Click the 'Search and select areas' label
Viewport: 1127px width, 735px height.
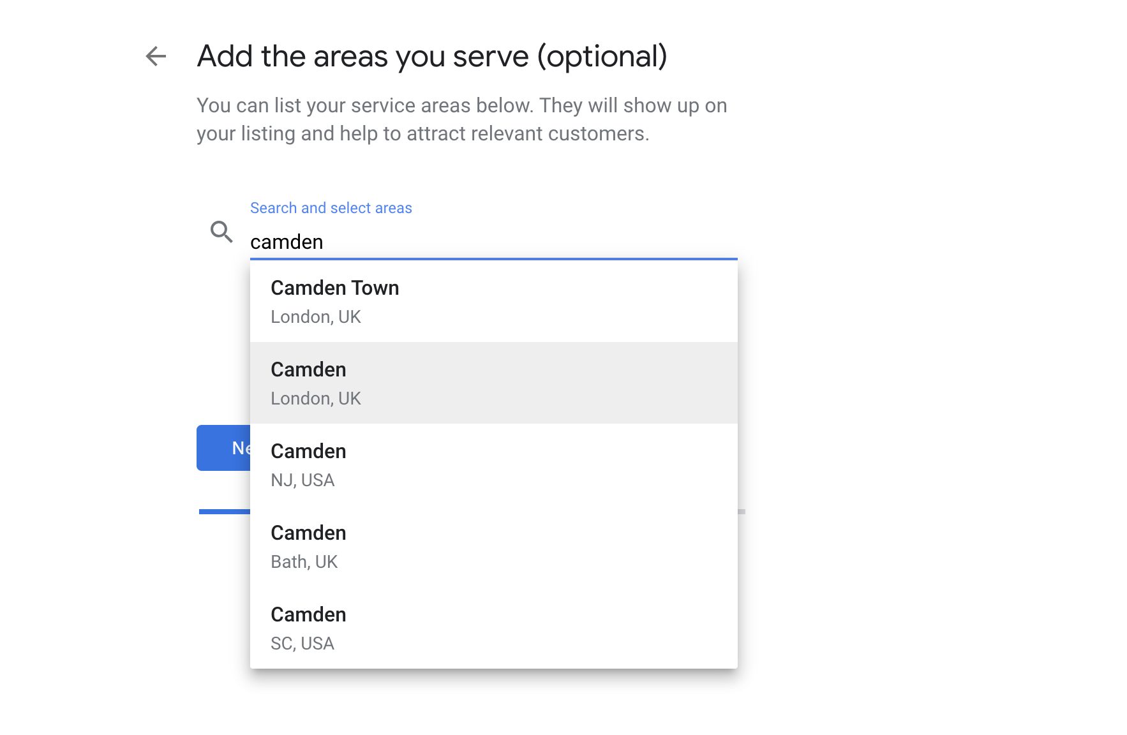pyautogui.click(x=331, y=208)
